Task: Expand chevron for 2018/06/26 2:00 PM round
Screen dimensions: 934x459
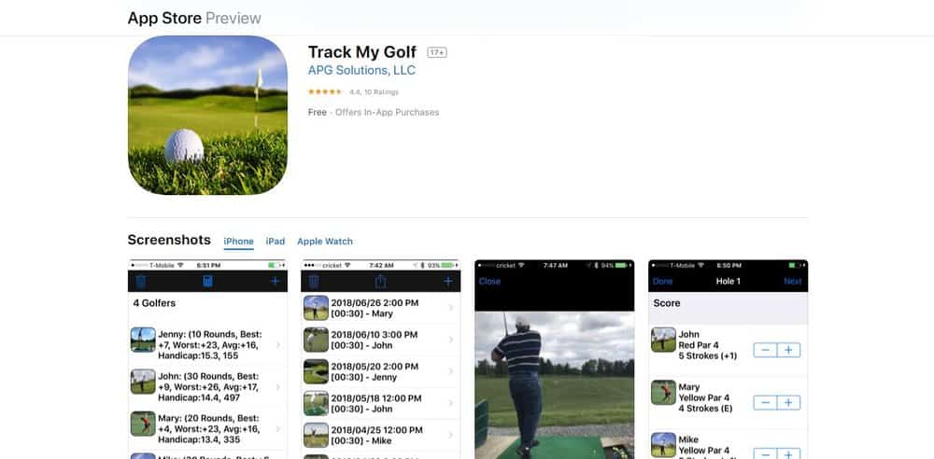Action: point(451,308)
